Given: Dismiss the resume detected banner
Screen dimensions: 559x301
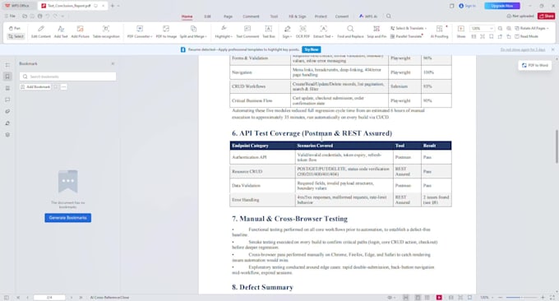Looking at the screenshot, I should point(553,49).
